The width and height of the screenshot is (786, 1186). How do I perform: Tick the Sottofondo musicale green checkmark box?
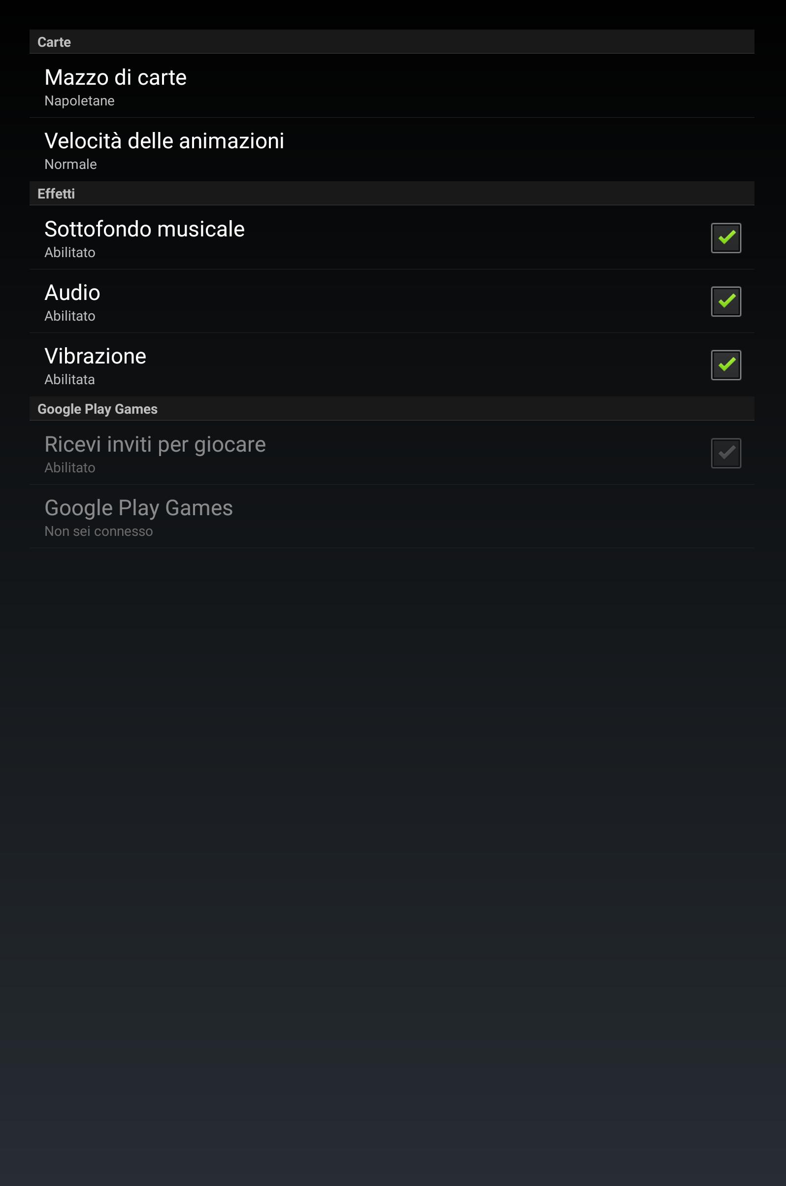726,237
